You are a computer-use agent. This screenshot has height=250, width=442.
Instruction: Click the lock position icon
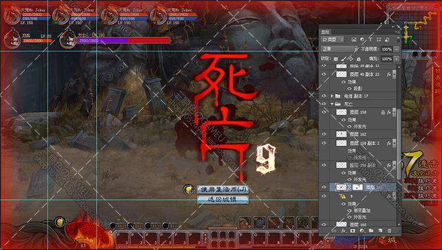tap(351, 59)
